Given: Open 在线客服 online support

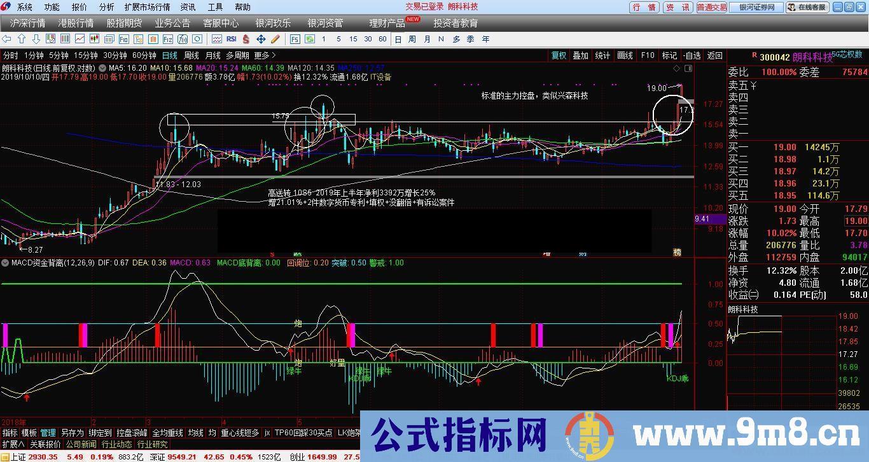Looking at the screenshot, I should [808, 8].
